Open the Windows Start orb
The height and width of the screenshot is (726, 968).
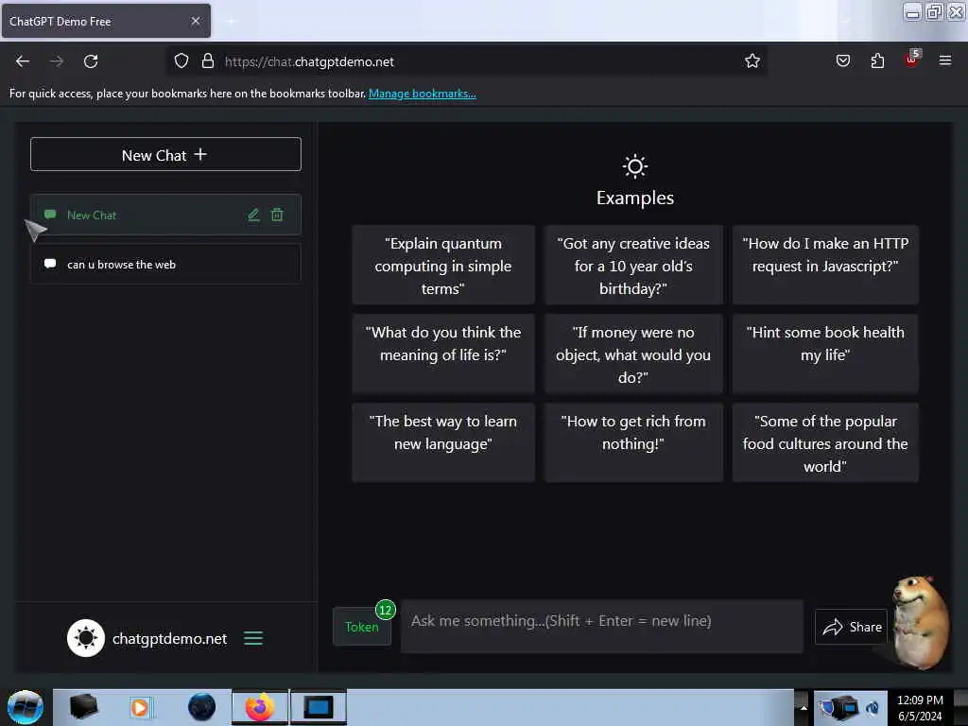[26, 707]
